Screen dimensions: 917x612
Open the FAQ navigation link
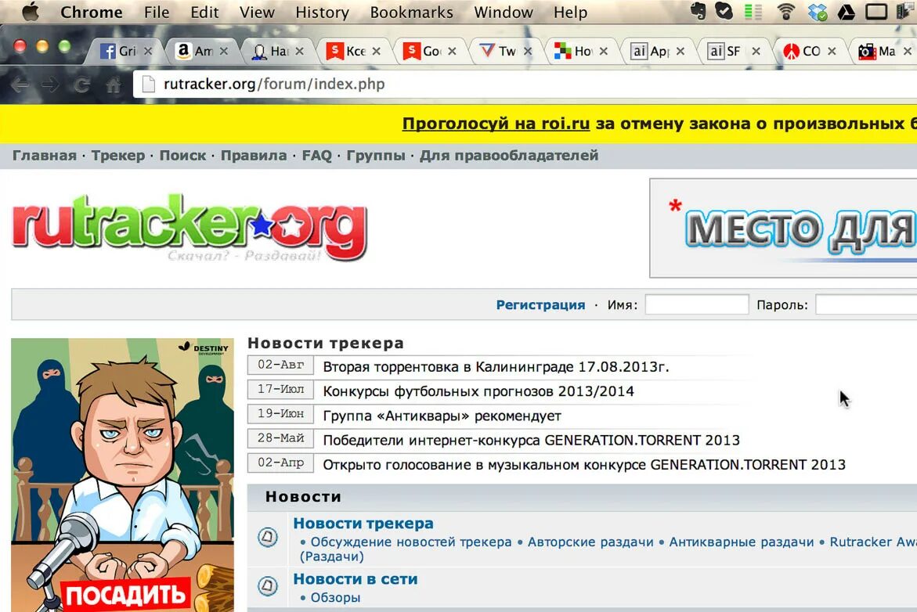(x=317, y=156)
